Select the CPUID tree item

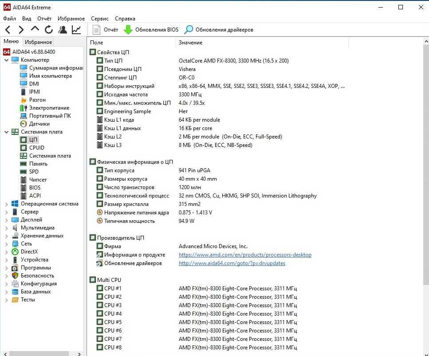coord(32,148)
